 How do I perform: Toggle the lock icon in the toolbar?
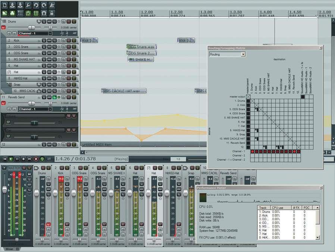click(51, 13)
